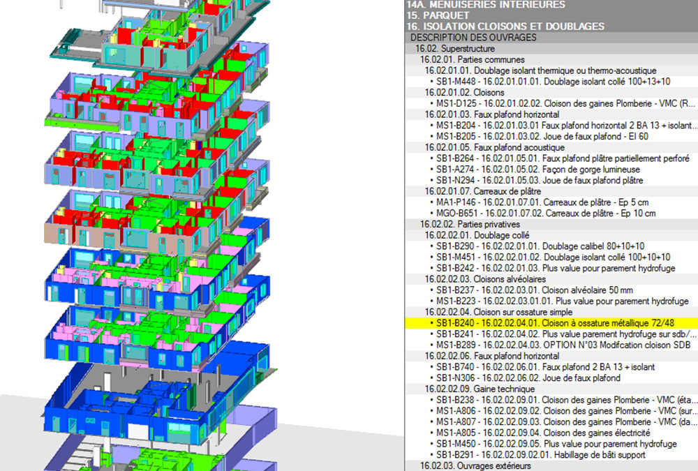Select SB1-B241 Plus value parement hydrofuge sur sdb
This screenshot has height=471, width=698.
point(551,334)
